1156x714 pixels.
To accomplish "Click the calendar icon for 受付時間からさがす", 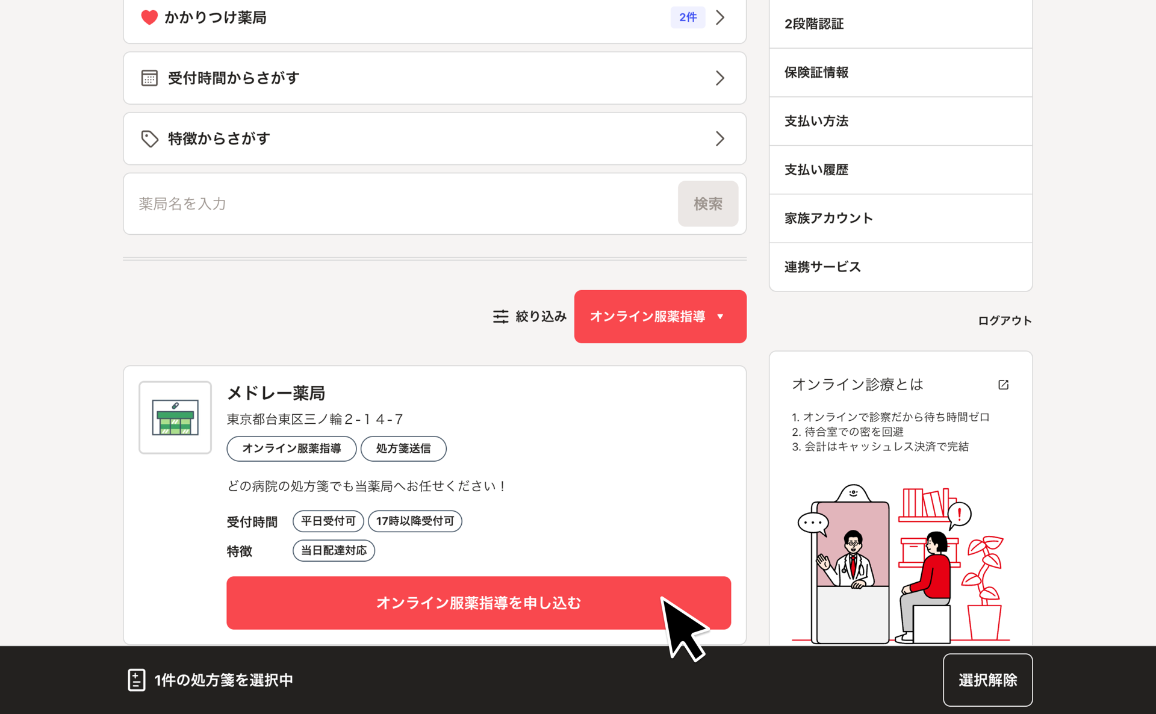I will [x=149, y=78].
